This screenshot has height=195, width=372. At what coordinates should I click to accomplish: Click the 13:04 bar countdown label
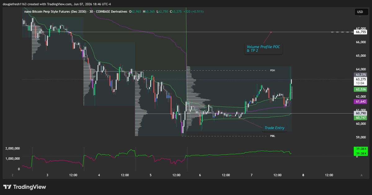click(x=360, y=83)
